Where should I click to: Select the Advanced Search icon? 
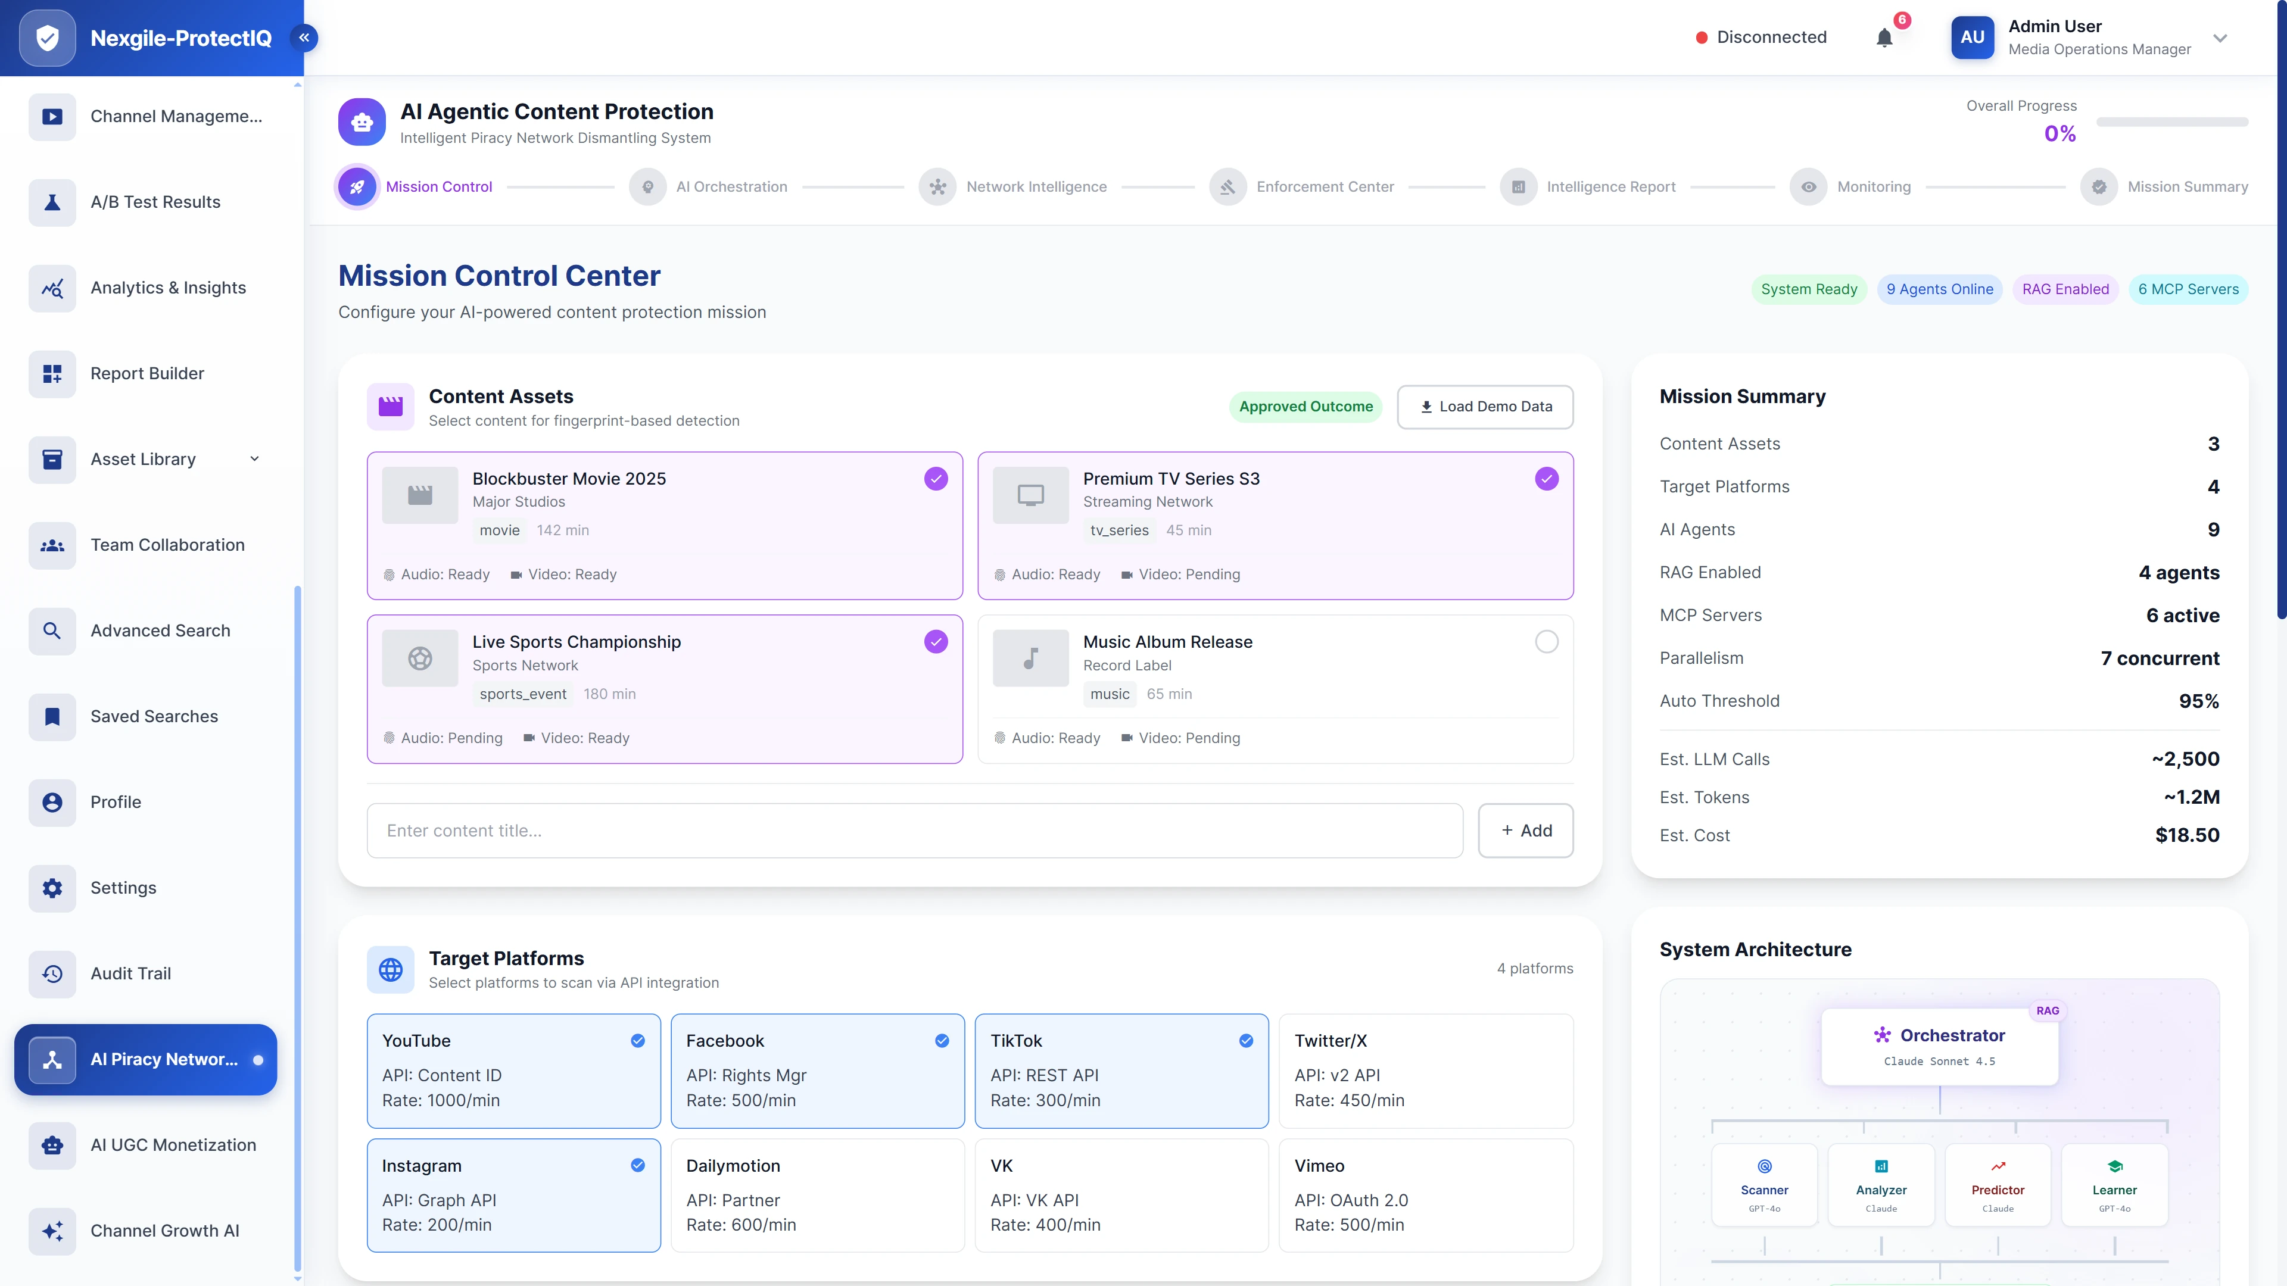point(51,630)
